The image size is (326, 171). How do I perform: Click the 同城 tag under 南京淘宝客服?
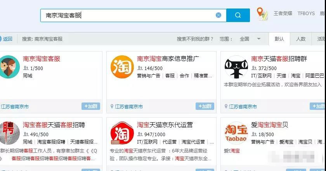[x=28, y=76]
